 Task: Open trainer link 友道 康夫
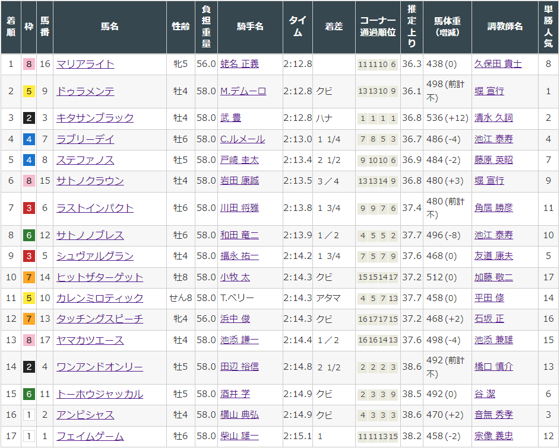click(493, 256)
